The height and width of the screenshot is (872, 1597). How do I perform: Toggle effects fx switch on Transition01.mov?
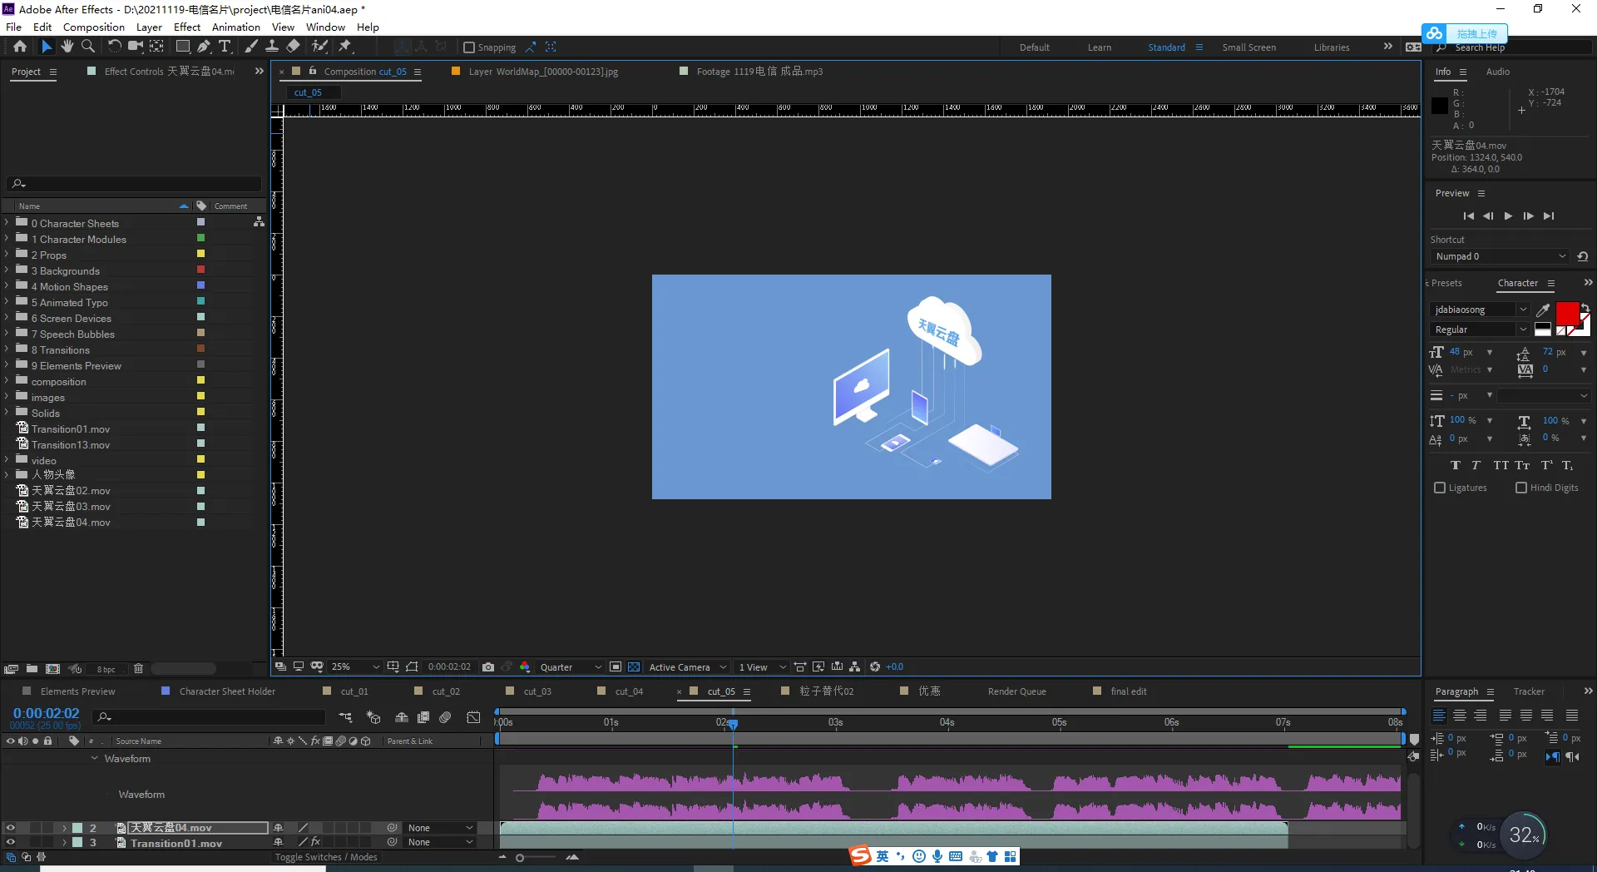coord(316,843)
